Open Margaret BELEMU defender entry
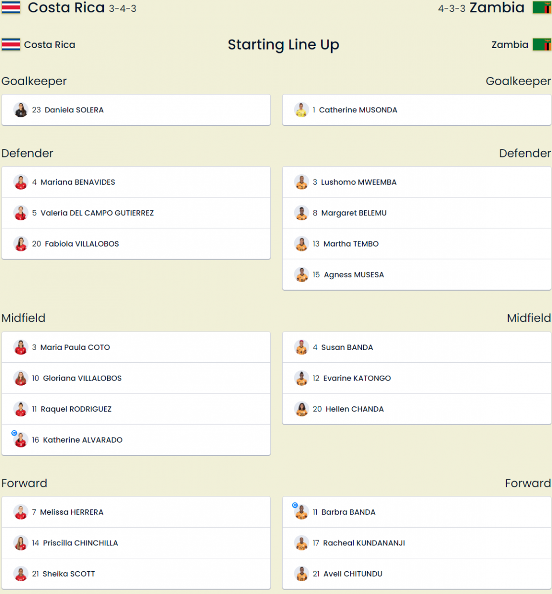Screen dimensions: 552x594 (417, 213)
